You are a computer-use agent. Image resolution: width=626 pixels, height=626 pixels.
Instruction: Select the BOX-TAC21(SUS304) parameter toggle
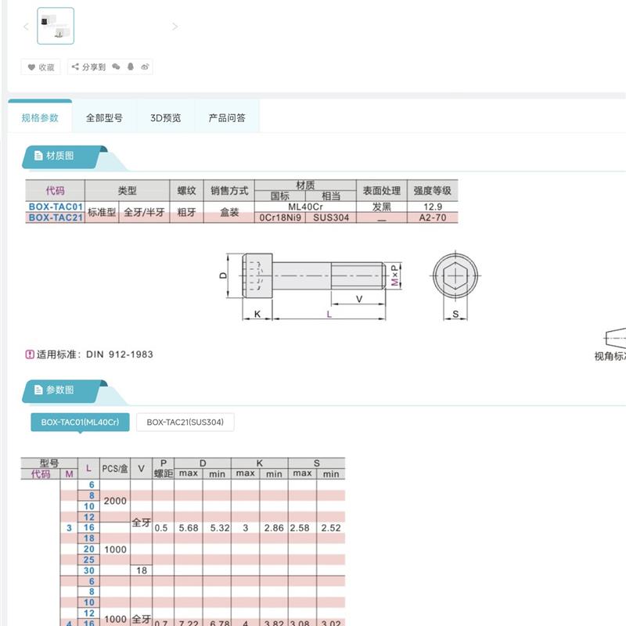point(184,422)
